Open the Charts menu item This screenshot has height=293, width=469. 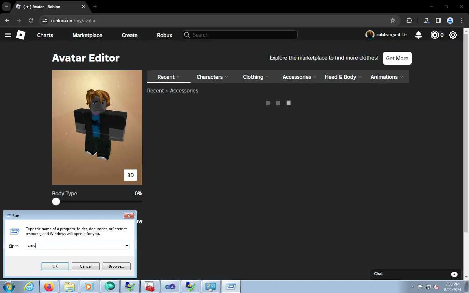(45, 35)
